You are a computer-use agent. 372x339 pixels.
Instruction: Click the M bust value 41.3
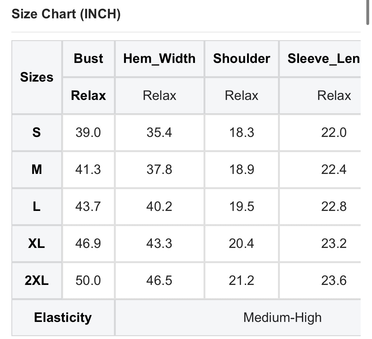pyautogui.click(x=88, y=169)
